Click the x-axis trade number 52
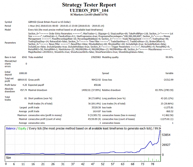This screenshot has height=167, width=193. click(x=103, y=164)
